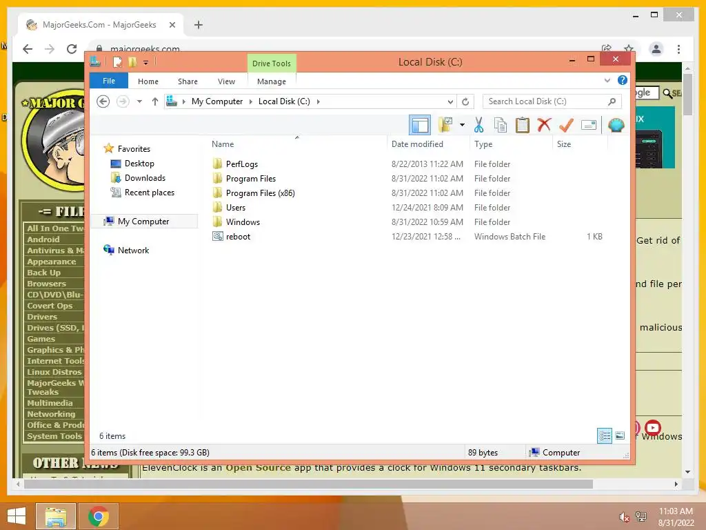Go back using Explorer's back arrow
Image resolution: width=706 pixels, height=530 pixels.
pos(103,101)
